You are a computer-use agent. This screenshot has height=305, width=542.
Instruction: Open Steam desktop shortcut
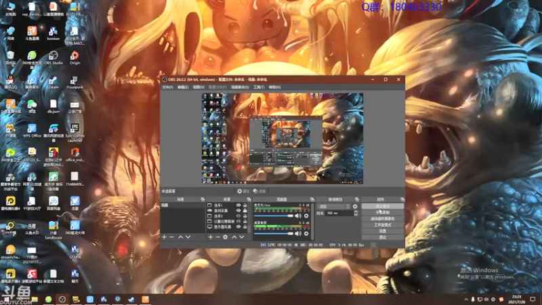tap(54, 83)
